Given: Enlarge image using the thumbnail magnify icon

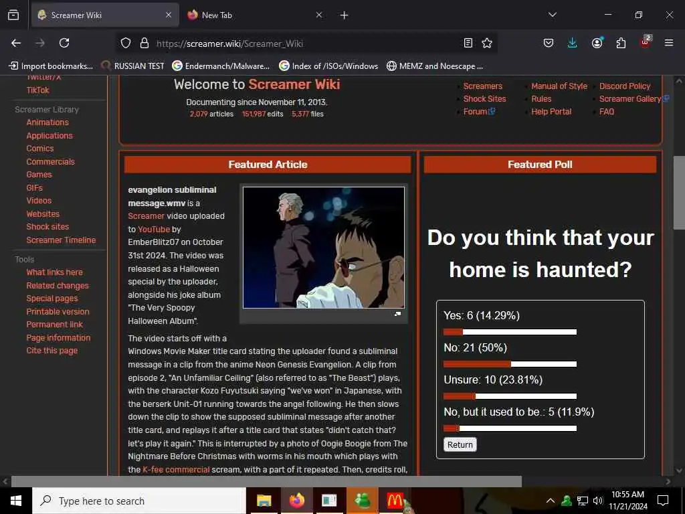Looking at the screenshot, I should 397,314.
